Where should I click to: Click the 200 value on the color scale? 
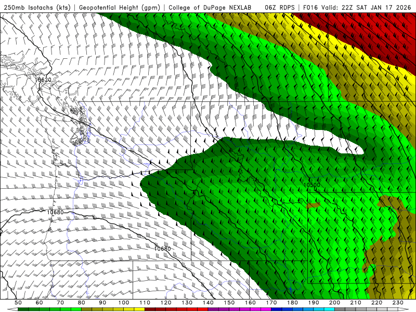(335, 303)
